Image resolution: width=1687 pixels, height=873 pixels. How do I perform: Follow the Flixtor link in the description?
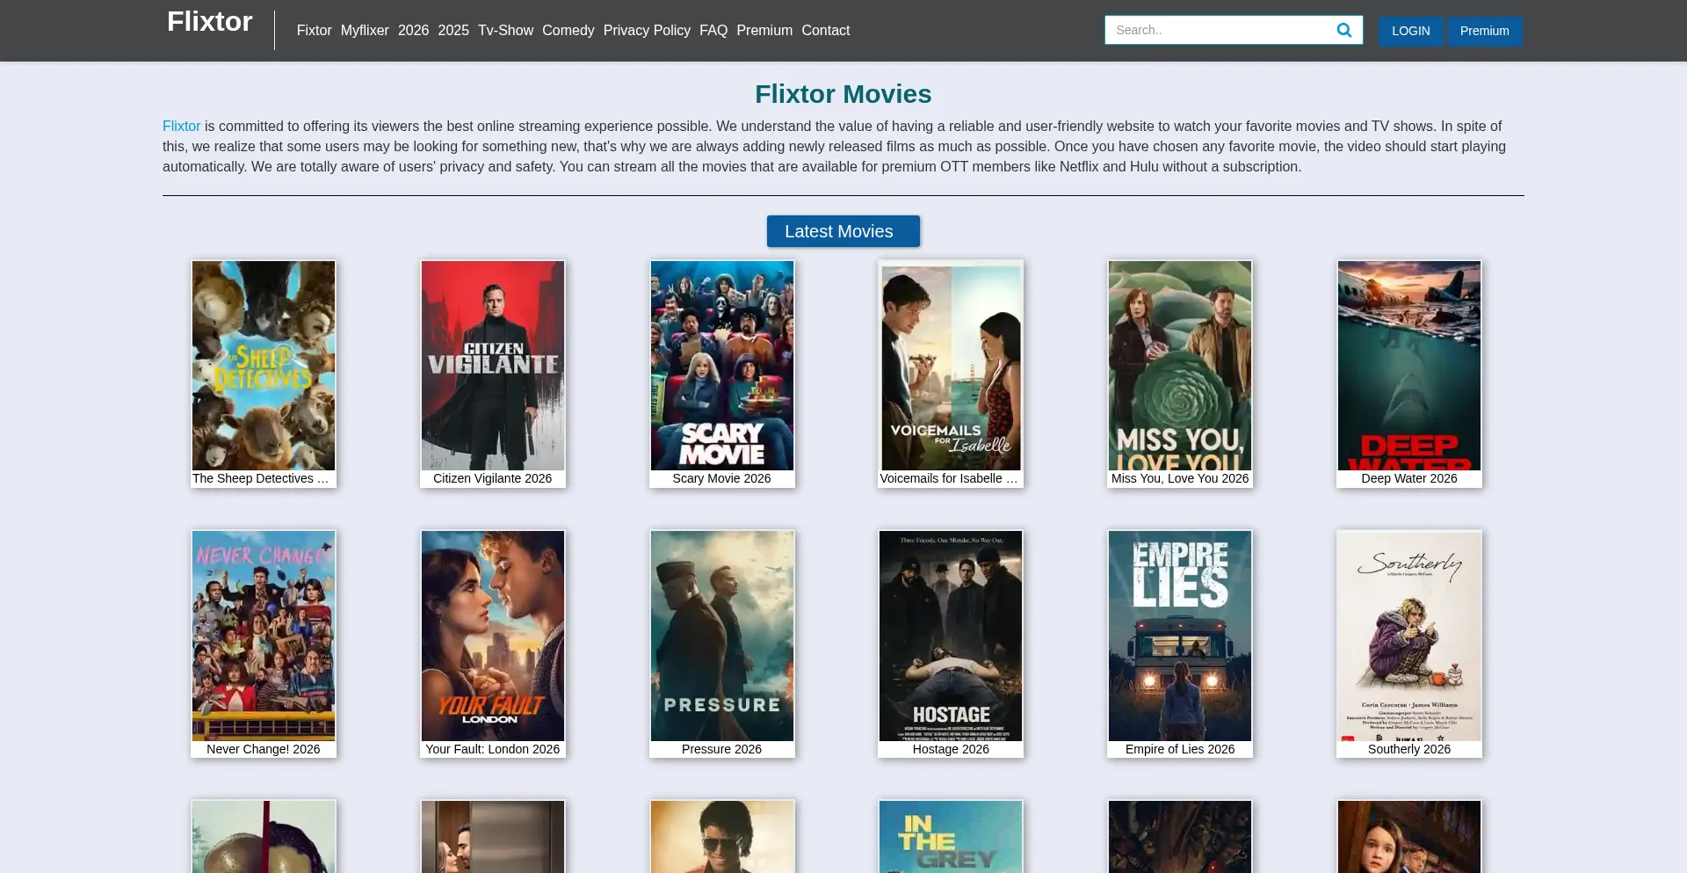click(x=181, y=126)
